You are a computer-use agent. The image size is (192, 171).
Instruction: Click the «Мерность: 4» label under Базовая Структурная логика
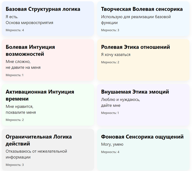[15, 30]
